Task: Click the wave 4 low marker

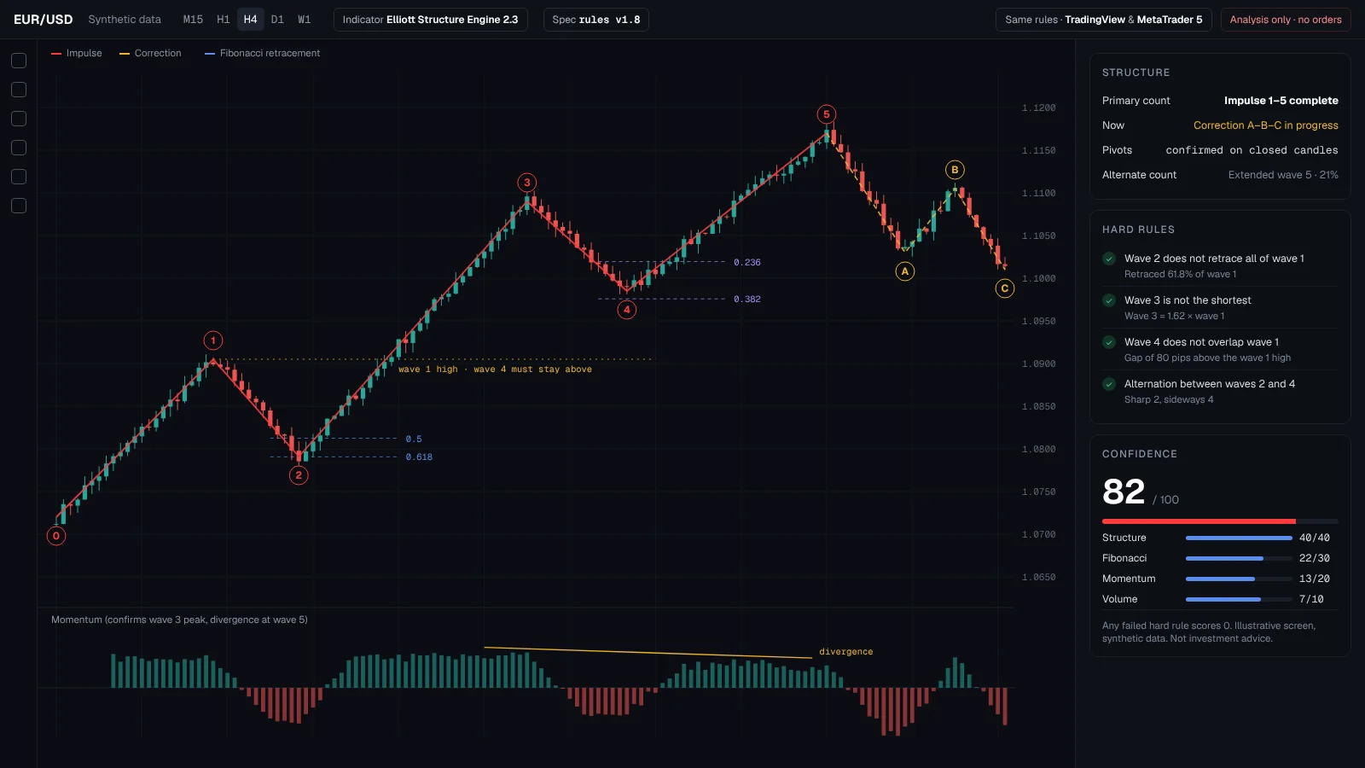Action: (x=627, y=310)
